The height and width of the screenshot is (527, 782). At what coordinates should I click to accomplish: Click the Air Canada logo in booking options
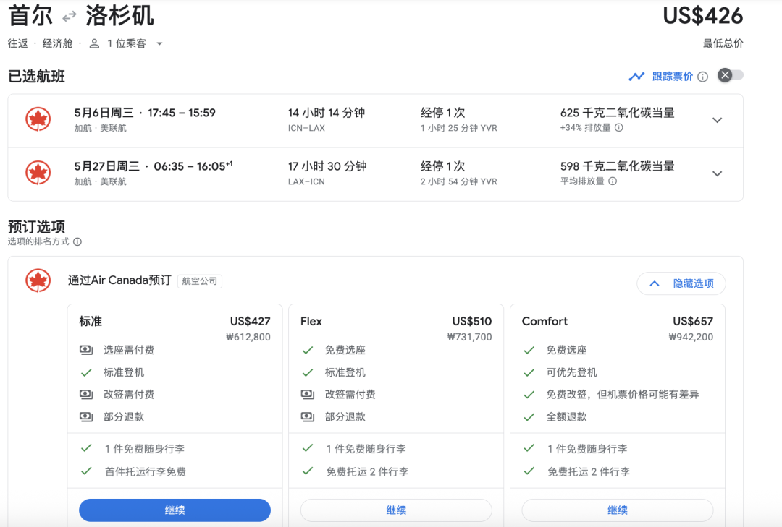[x=38, y=280]
